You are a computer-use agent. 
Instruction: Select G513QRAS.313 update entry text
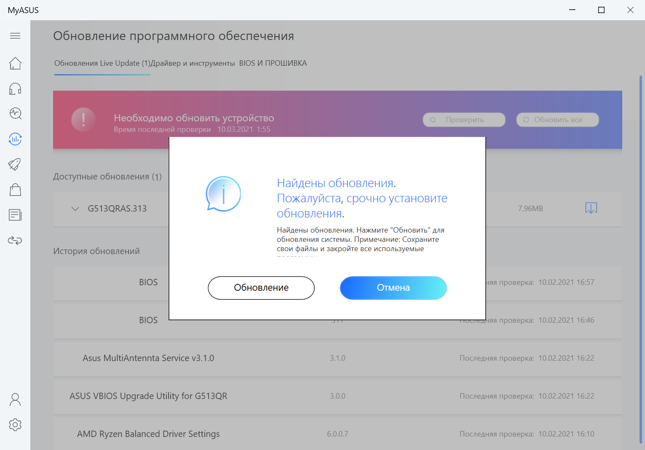pyautogui.click(x=117, y=209)
